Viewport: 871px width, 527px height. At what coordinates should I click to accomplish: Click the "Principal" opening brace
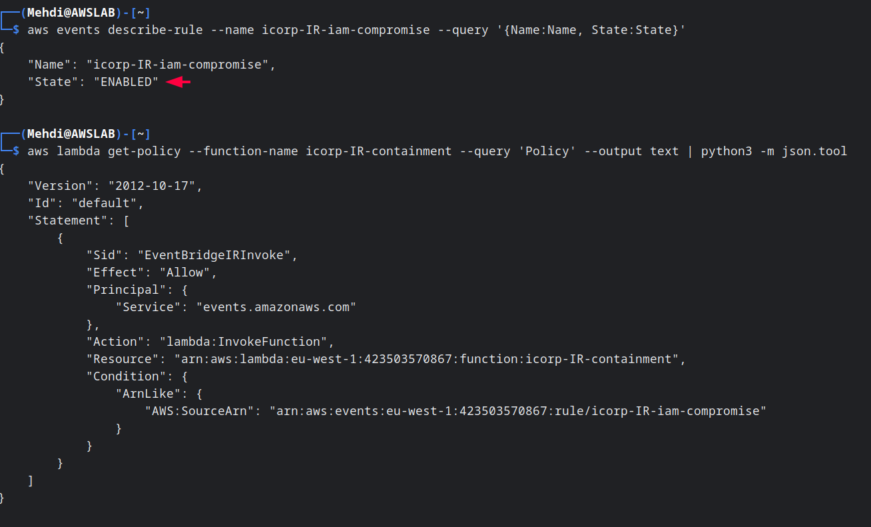184,290
